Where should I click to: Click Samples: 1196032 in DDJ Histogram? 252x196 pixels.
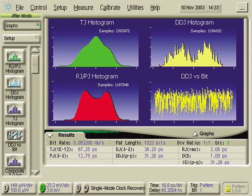[206, 31]
